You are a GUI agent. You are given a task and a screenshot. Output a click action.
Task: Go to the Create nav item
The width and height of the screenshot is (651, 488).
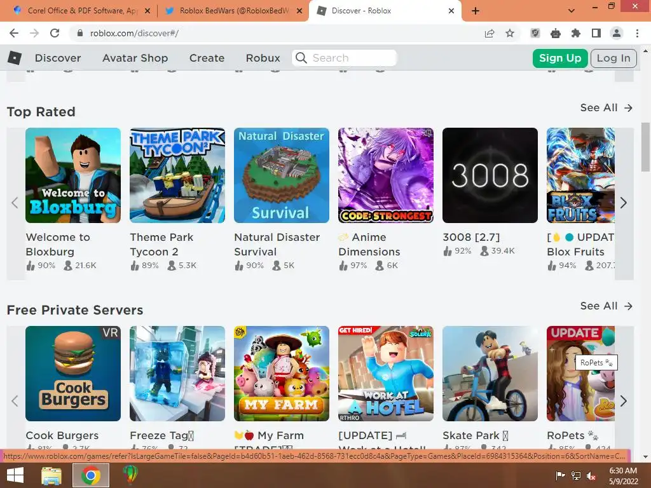[207, 58]
